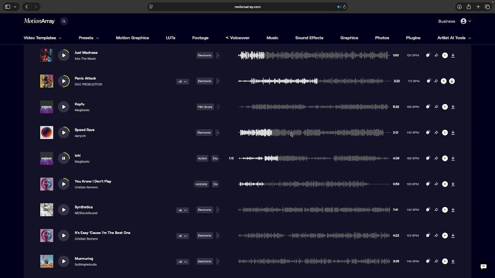This screenshot has height=278, width=495.
Task: Open Safari's share button
Action: click(x=469, y=7)
